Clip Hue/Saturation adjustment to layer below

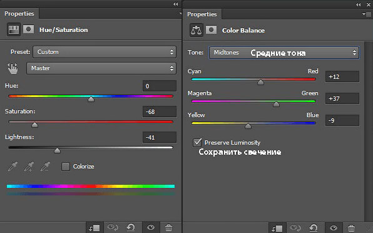(x=95, y=228)
